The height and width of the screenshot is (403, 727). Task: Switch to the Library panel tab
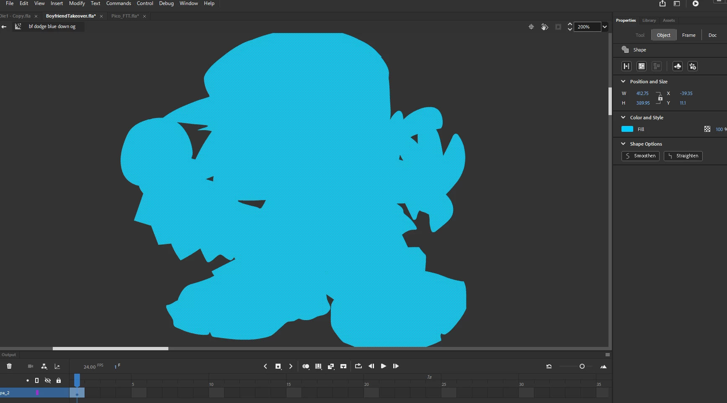point(649,21)
